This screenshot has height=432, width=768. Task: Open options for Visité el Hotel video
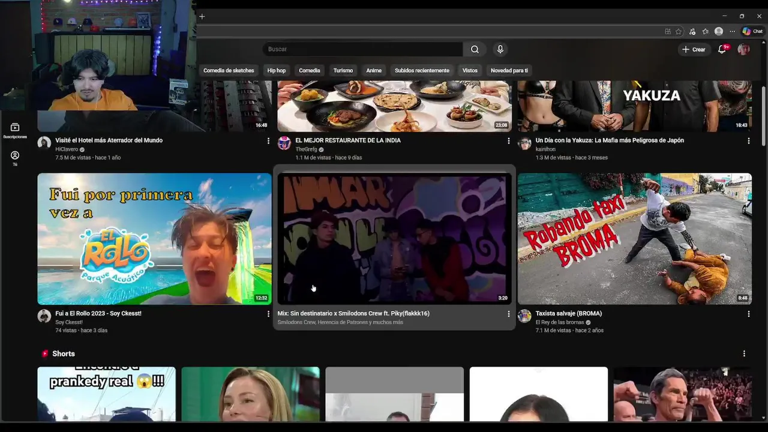coord(268,140)
